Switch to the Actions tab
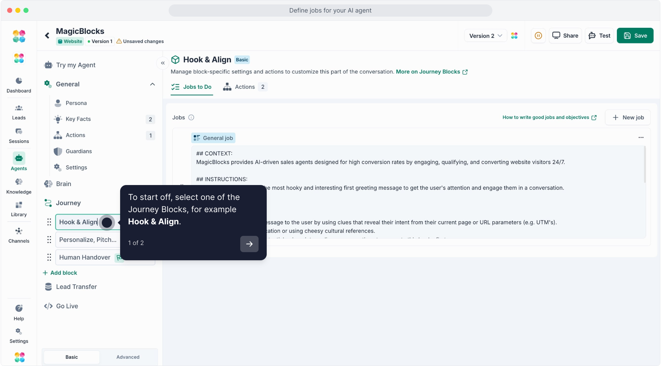The height and width of the screenshot is (366, 661). coord(245,87)
